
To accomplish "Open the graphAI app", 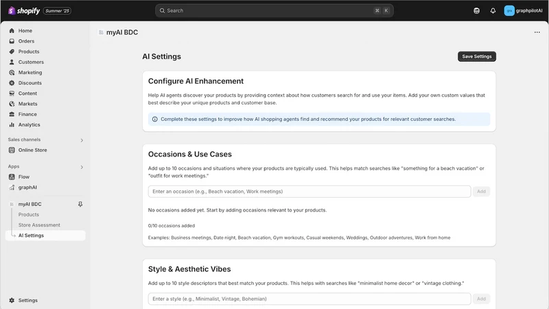I will pyautogui.click(x=27, y=187).
